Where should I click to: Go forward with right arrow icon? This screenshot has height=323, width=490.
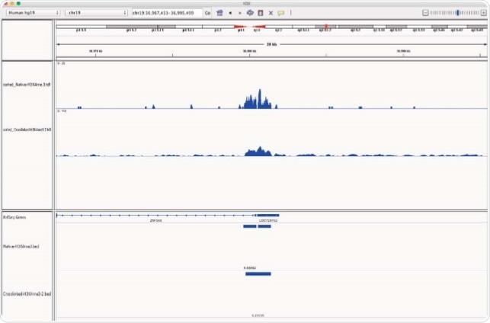(x=239, y=13)
